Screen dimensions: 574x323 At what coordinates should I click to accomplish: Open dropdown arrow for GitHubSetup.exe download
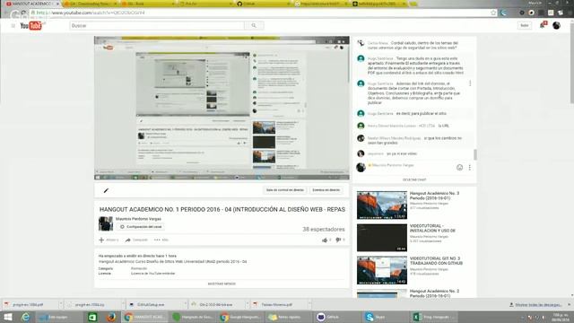click(x=186, y=304)
